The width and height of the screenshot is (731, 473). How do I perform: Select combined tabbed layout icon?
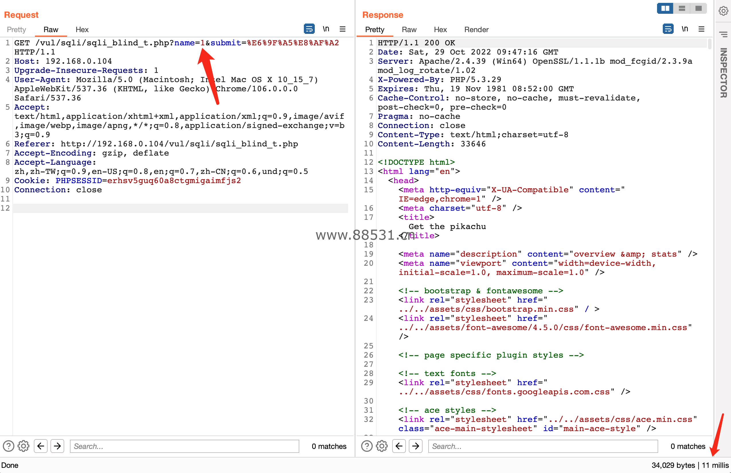click(x=698, y=8)
